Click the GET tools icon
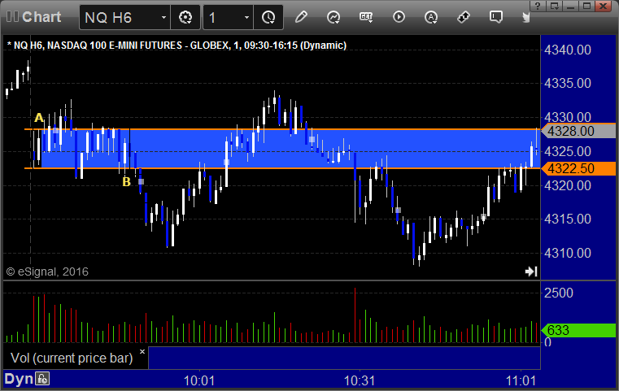619x391 pixels. [x=366, y=17]
